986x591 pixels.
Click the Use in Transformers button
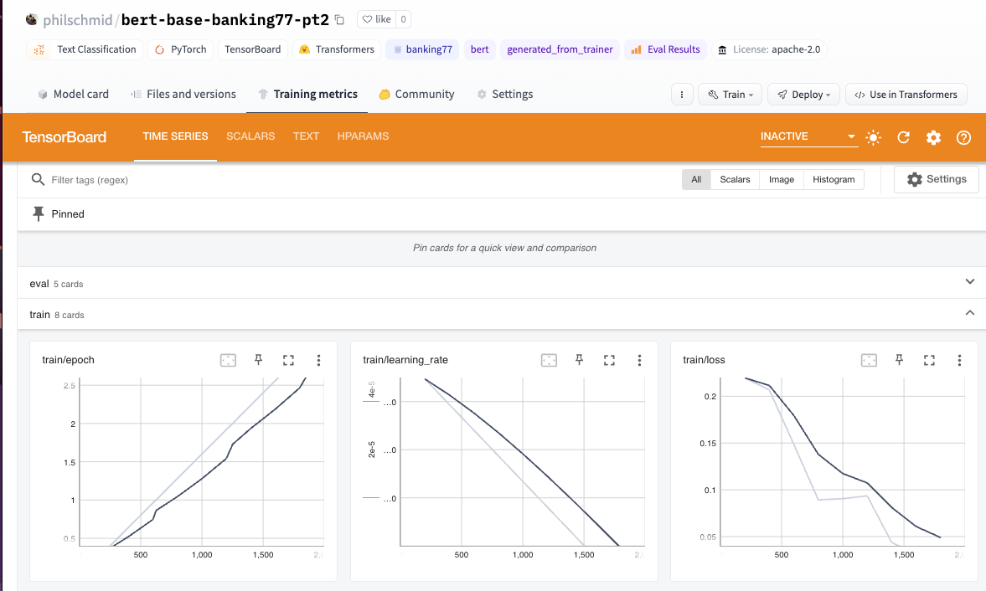tap(906, 95)
